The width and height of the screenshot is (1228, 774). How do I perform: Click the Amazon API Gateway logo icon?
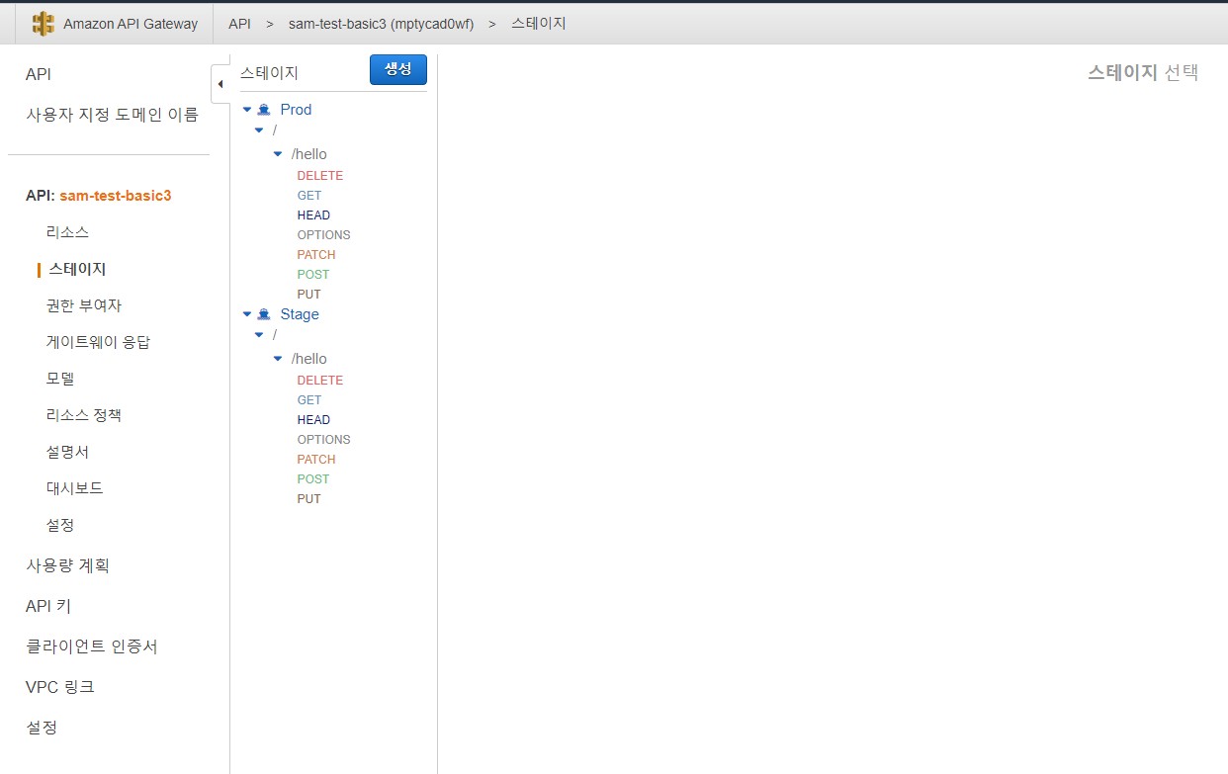pyautogui.click(x=44, y=24)
